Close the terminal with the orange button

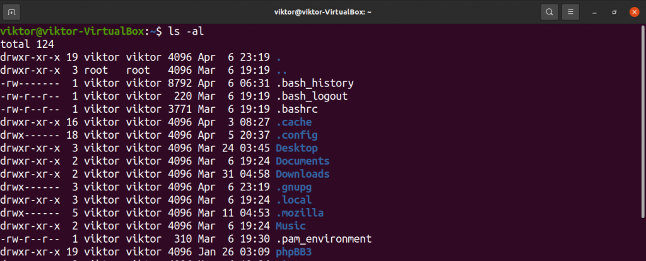point(635,12)
